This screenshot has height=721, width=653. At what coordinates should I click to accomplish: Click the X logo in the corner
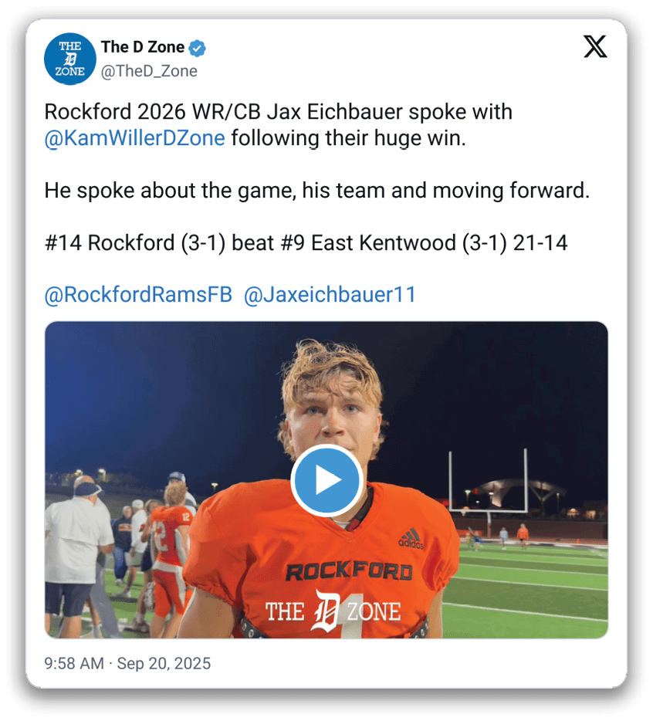(x=595, y=46)
